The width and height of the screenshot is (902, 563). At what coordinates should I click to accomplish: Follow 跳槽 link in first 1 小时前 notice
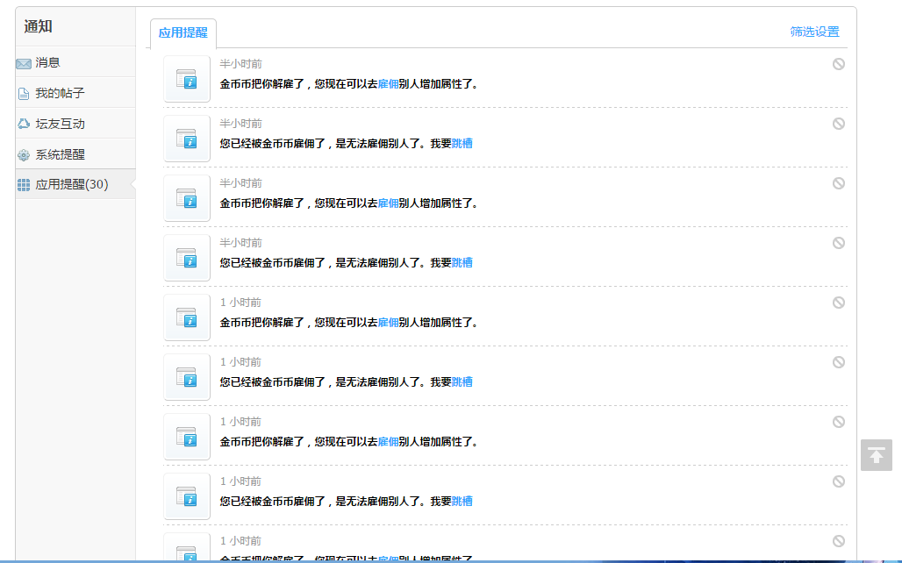pyautogui.click(x=462, y=381)
